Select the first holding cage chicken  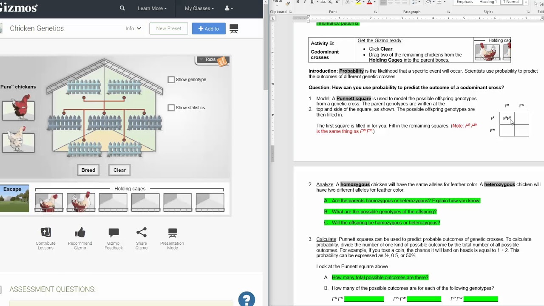tap(49, 202)
